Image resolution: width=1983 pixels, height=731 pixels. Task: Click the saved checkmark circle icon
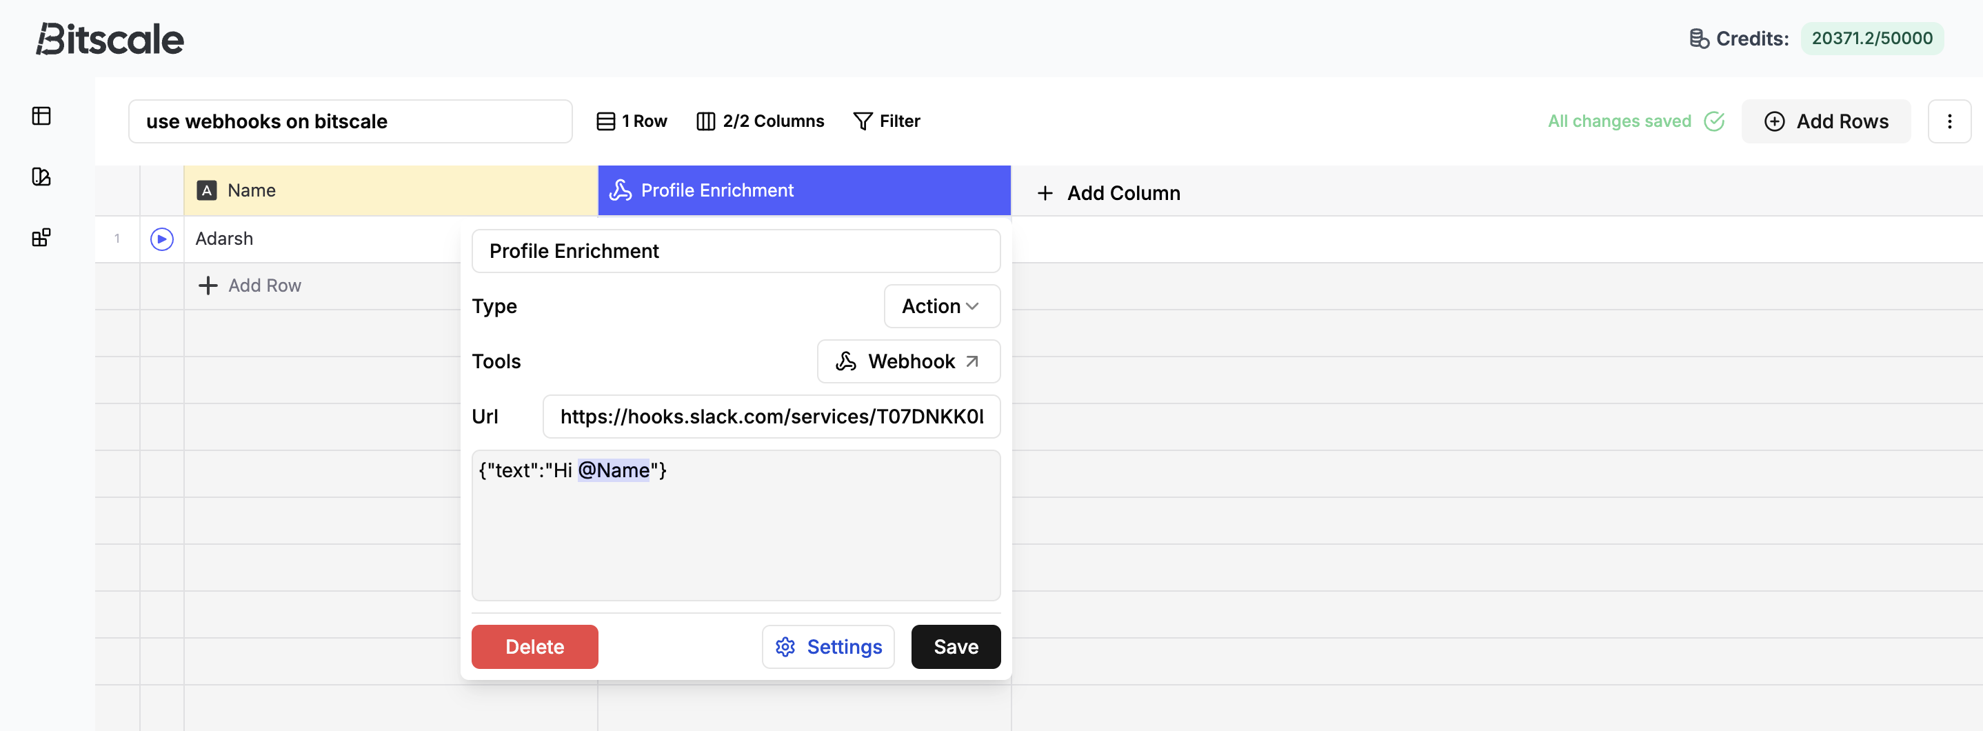point(1714,121)
